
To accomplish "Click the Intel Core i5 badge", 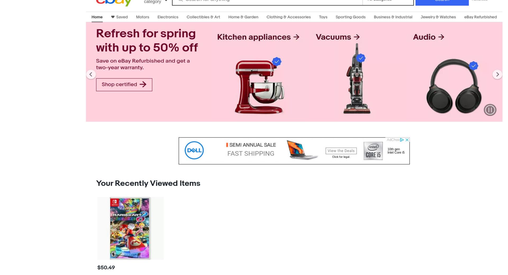I will coord(373,151).
